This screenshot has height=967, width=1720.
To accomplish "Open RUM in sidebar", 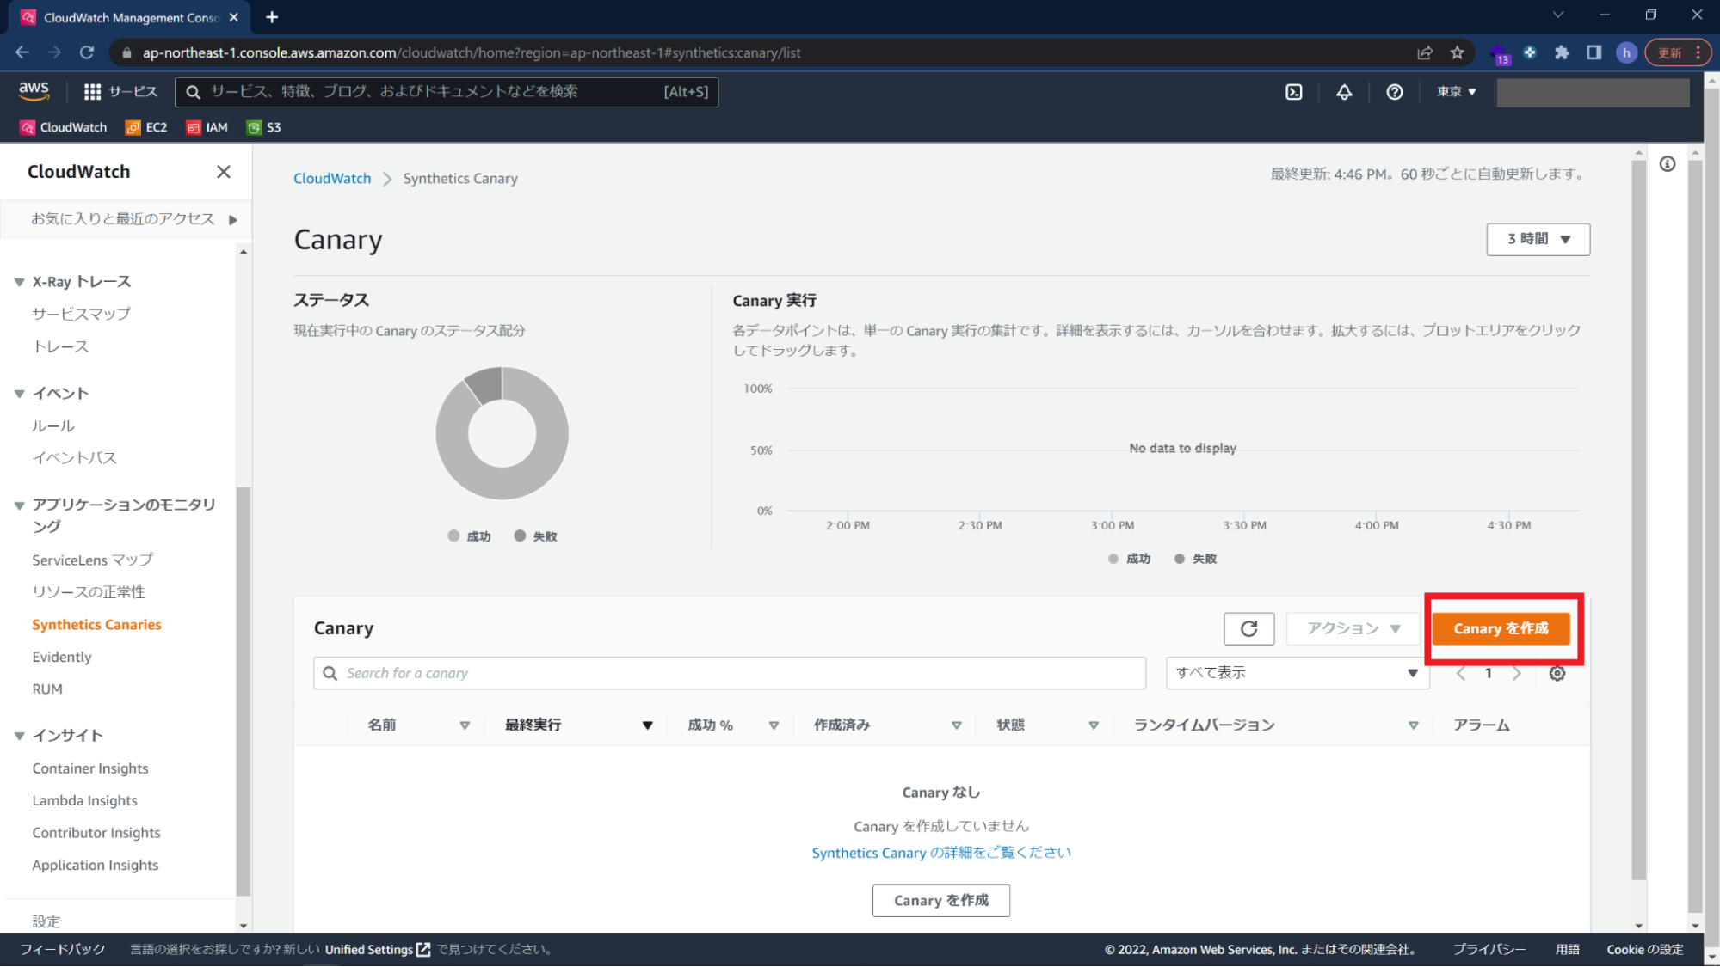I will [x=47, y=689].
